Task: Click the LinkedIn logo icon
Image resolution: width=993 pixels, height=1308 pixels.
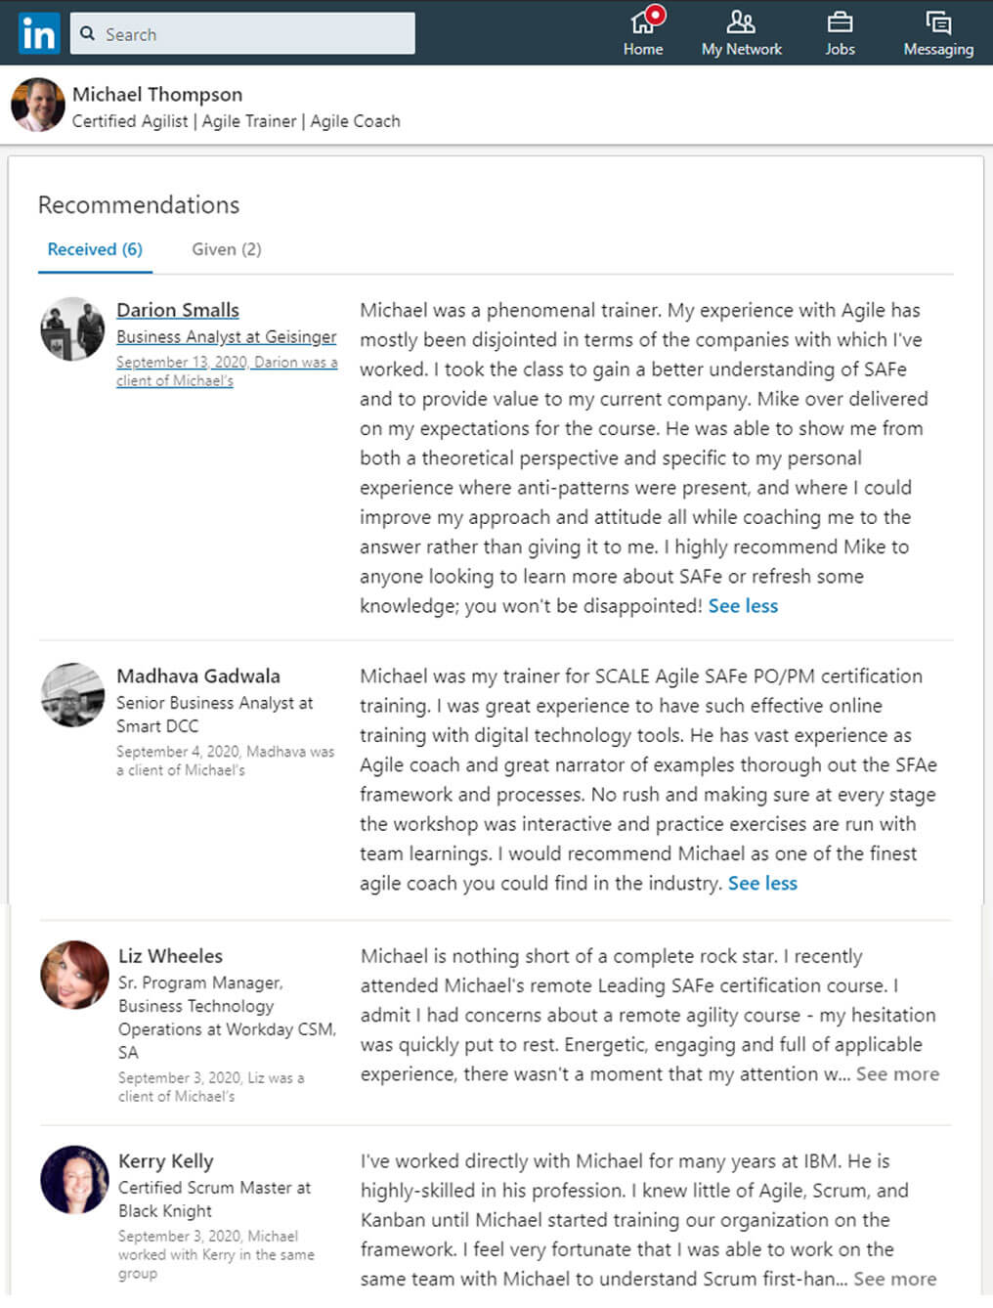Action: tap(39, 33)
